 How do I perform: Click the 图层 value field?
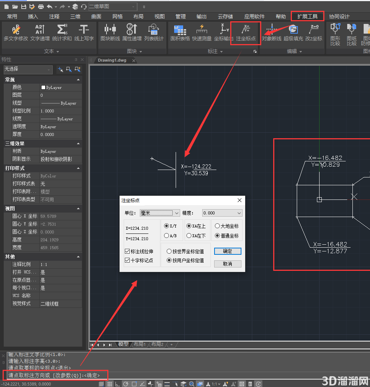pos(61,95)
